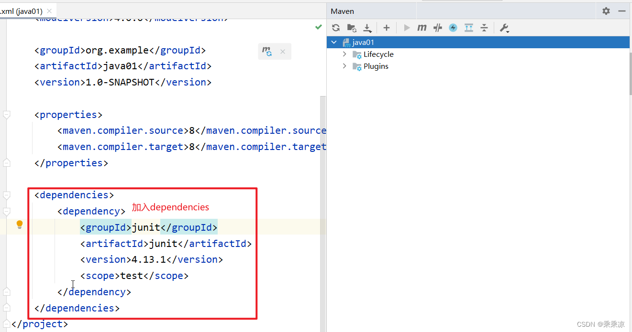Viewport: 632px width, 332px height.
Task: Expand the Plugins node
Action: coord(344,66)
